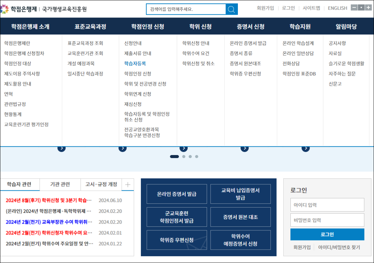Click 회원가입 link under login box
Viewport: 374px width, 263px height.
pos(302,247)
